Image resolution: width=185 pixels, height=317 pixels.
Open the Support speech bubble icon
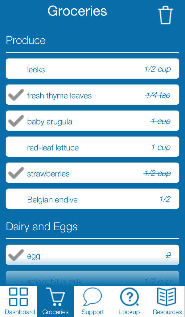pyautogui.click(x=92, y=297)
